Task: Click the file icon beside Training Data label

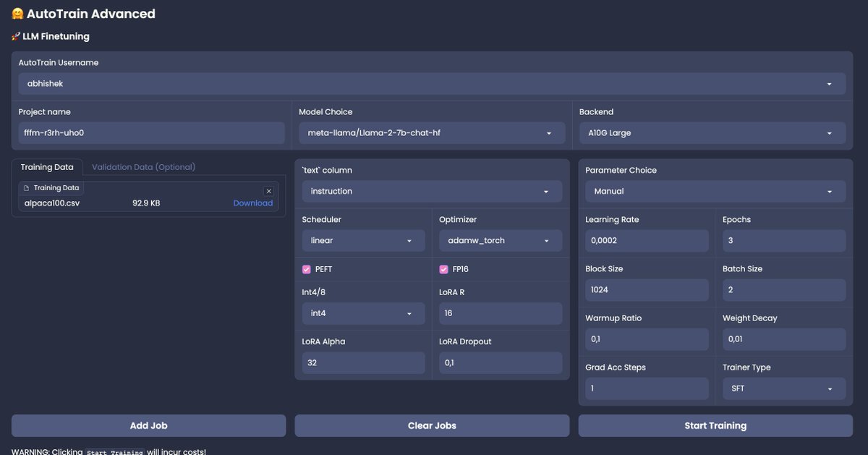Action: [x=27, y=188]
